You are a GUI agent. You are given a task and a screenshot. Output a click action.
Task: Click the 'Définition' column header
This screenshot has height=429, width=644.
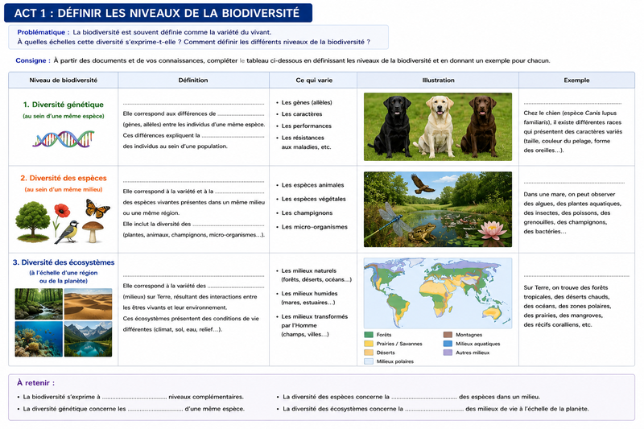193,80
